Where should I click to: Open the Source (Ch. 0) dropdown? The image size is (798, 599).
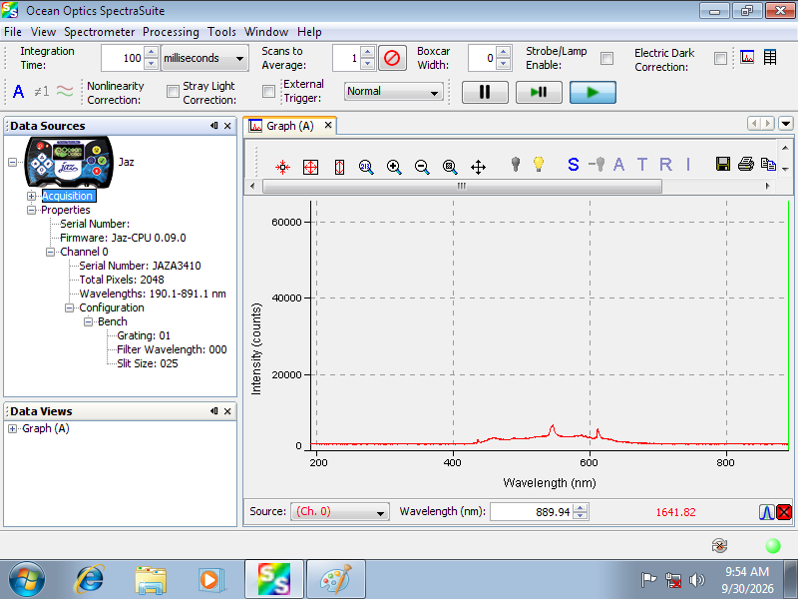[340, 512]
